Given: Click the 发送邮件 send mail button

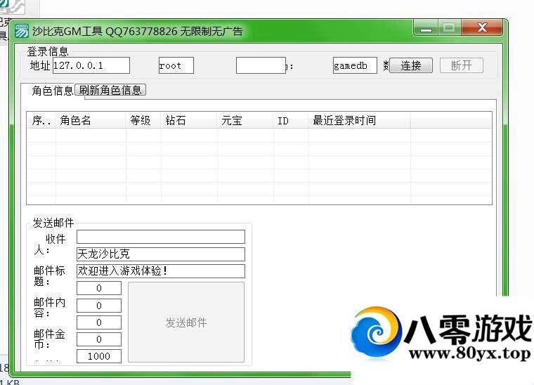Looking at the screenshot, I should [x=186, y=322].
